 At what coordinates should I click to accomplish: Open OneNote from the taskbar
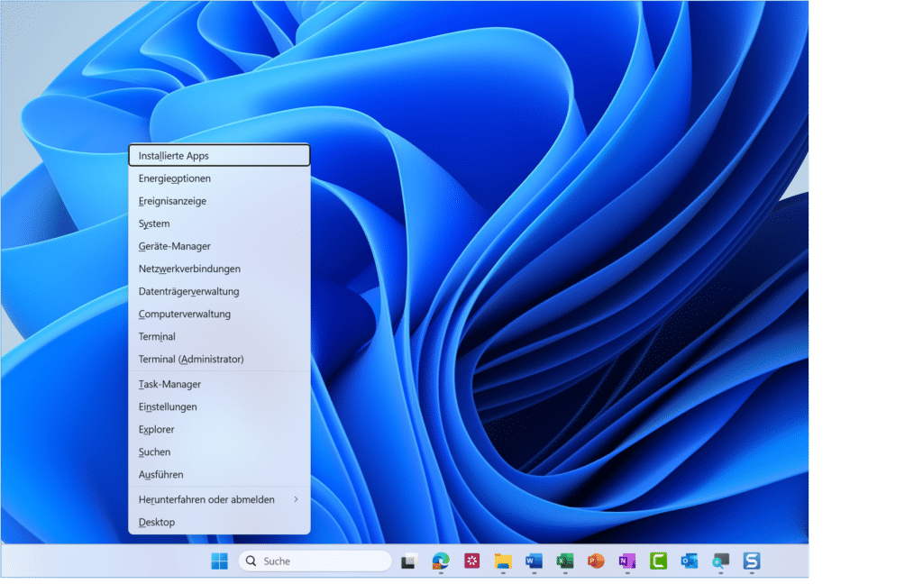coord(626,561)
